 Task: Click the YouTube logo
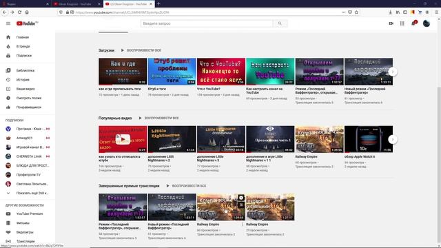pos(27,23)
